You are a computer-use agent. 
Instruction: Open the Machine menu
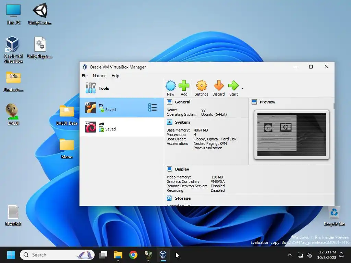click(x=100, y=76)
